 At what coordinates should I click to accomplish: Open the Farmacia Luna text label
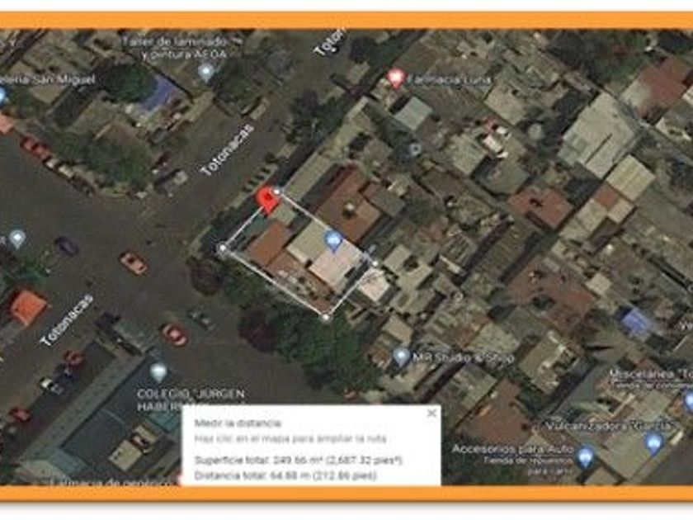[448, 80]
